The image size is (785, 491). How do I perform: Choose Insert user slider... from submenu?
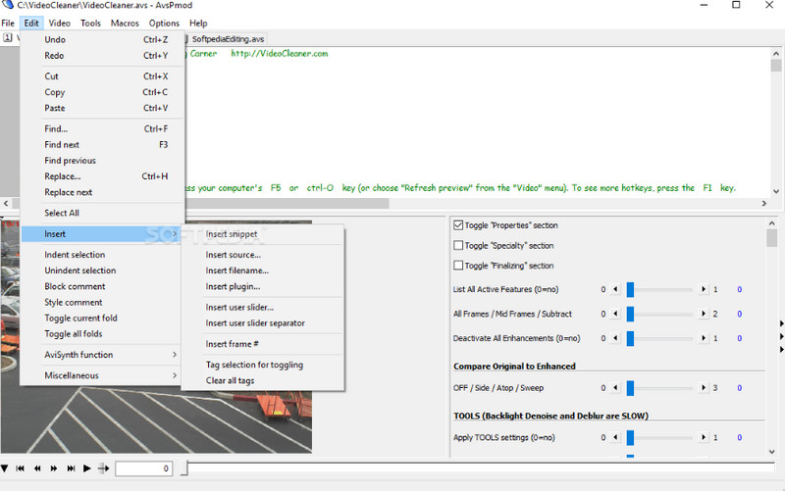point(239,308)
